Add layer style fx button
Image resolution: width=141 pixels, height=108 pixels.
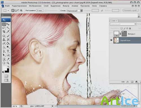pyautogui.click(x=127, y=82)
